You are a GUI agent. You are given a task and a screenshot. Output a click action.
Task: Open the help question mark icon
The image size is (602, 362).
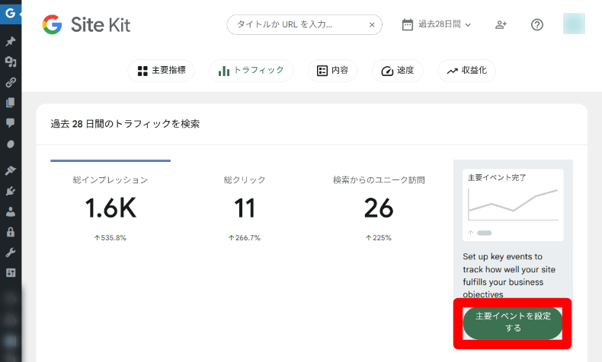point(536,25)
